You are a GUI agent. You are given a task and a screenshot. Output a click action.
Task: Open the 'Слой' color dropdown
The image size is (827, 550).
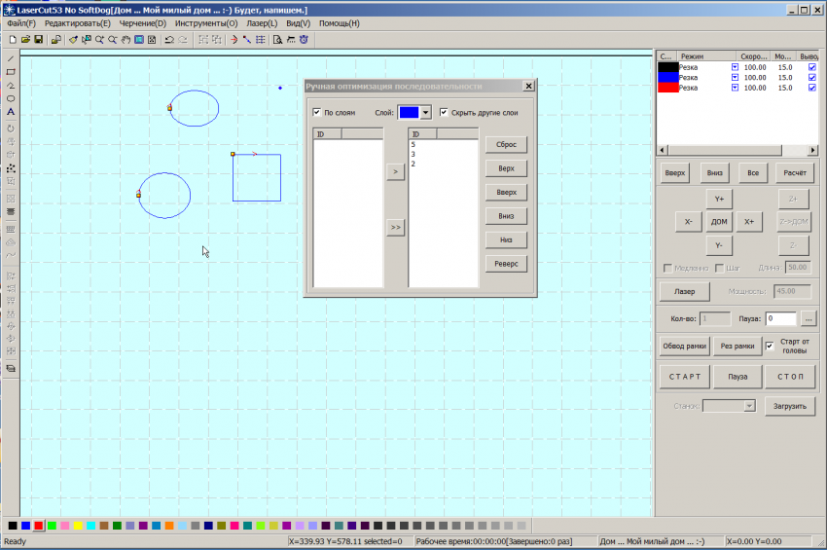(x=425, y=113)
